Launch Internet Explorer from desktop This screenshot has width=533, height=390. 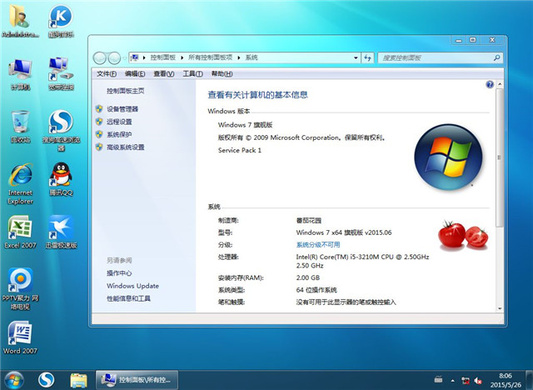click(20, 183)
